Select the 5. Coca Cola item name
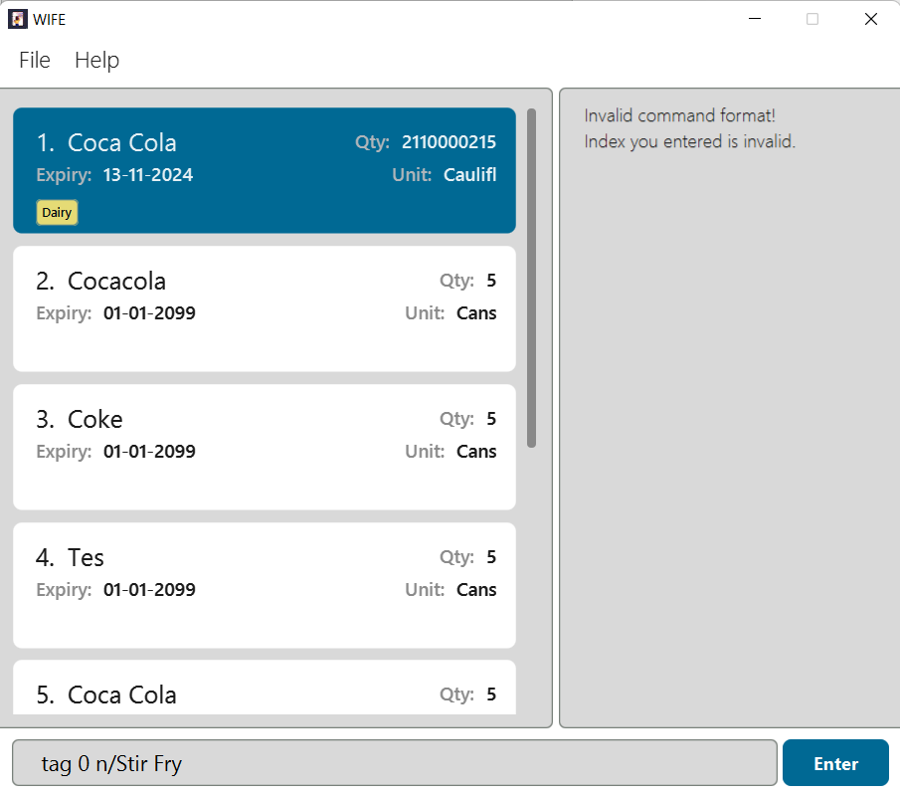900x794 pixels. [x=121, y=695]
